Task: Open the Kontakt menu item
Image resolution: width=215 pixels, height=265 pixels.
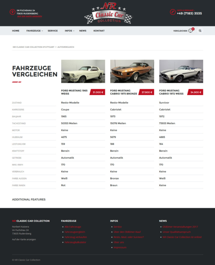Action: click(x=99, y=31)
